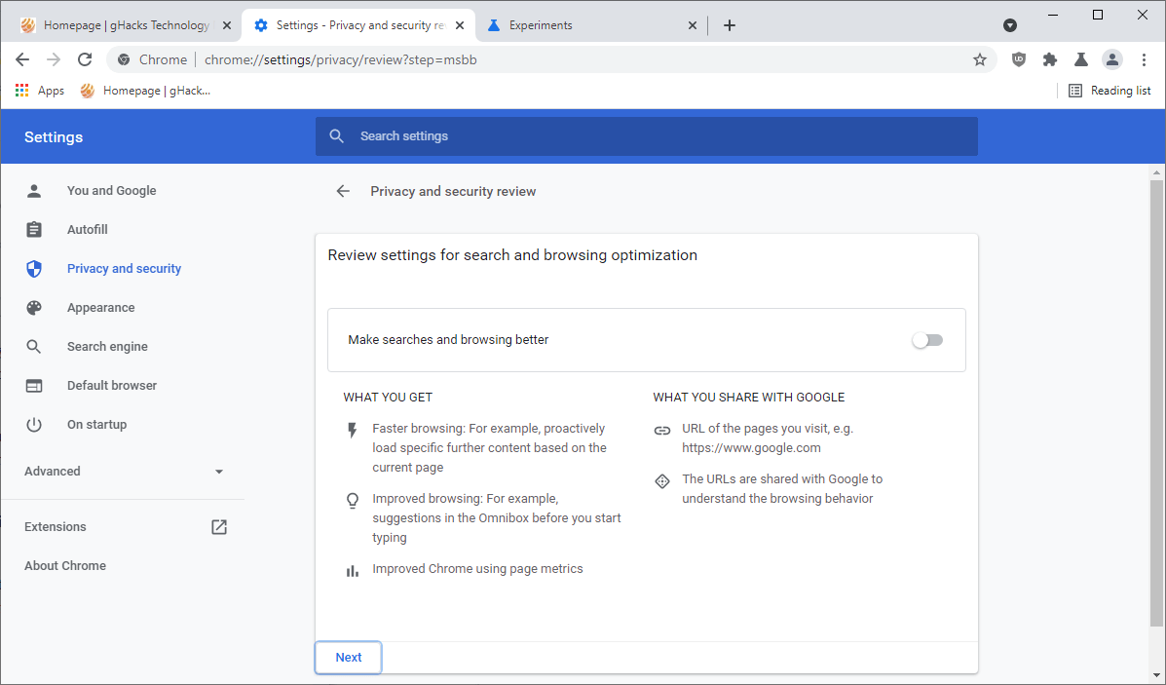This screenshot has width=1166, height=685.
Task: Click the Settings header title
Action: [x=54, y=136]
